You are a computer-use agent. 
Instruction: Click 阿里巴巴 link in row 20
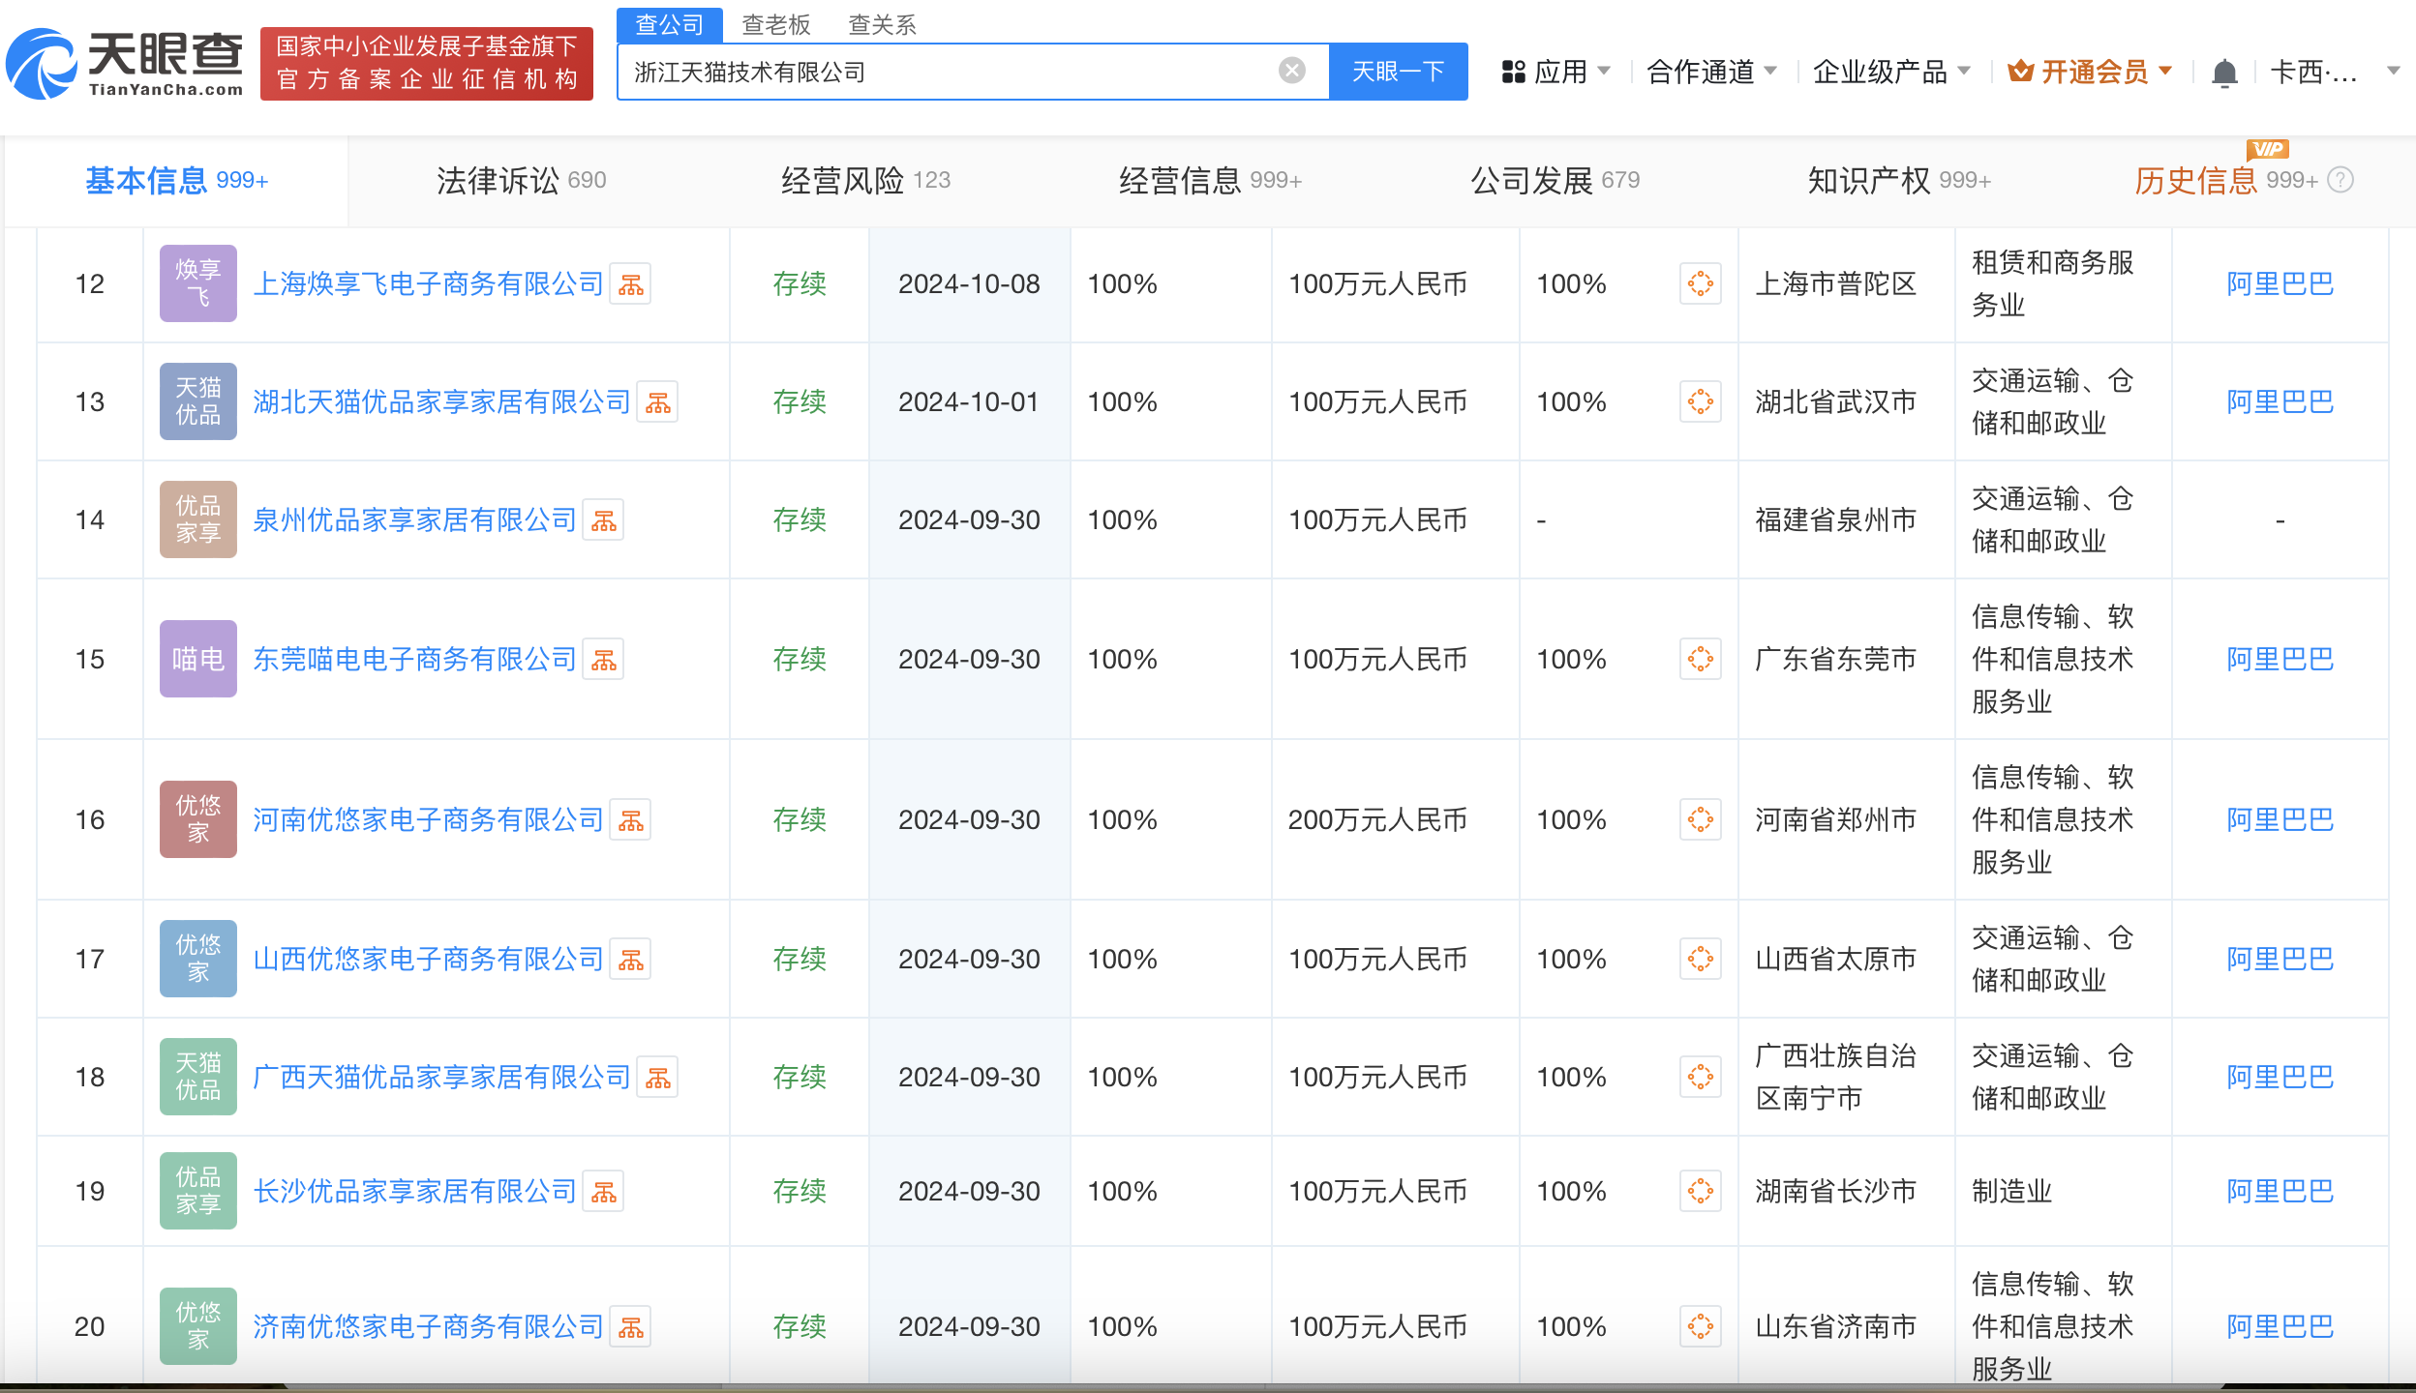pos(2280,1327)
